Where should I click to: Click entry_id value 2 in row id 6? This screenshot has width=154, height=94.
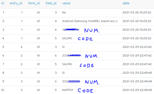click(22, 55)
